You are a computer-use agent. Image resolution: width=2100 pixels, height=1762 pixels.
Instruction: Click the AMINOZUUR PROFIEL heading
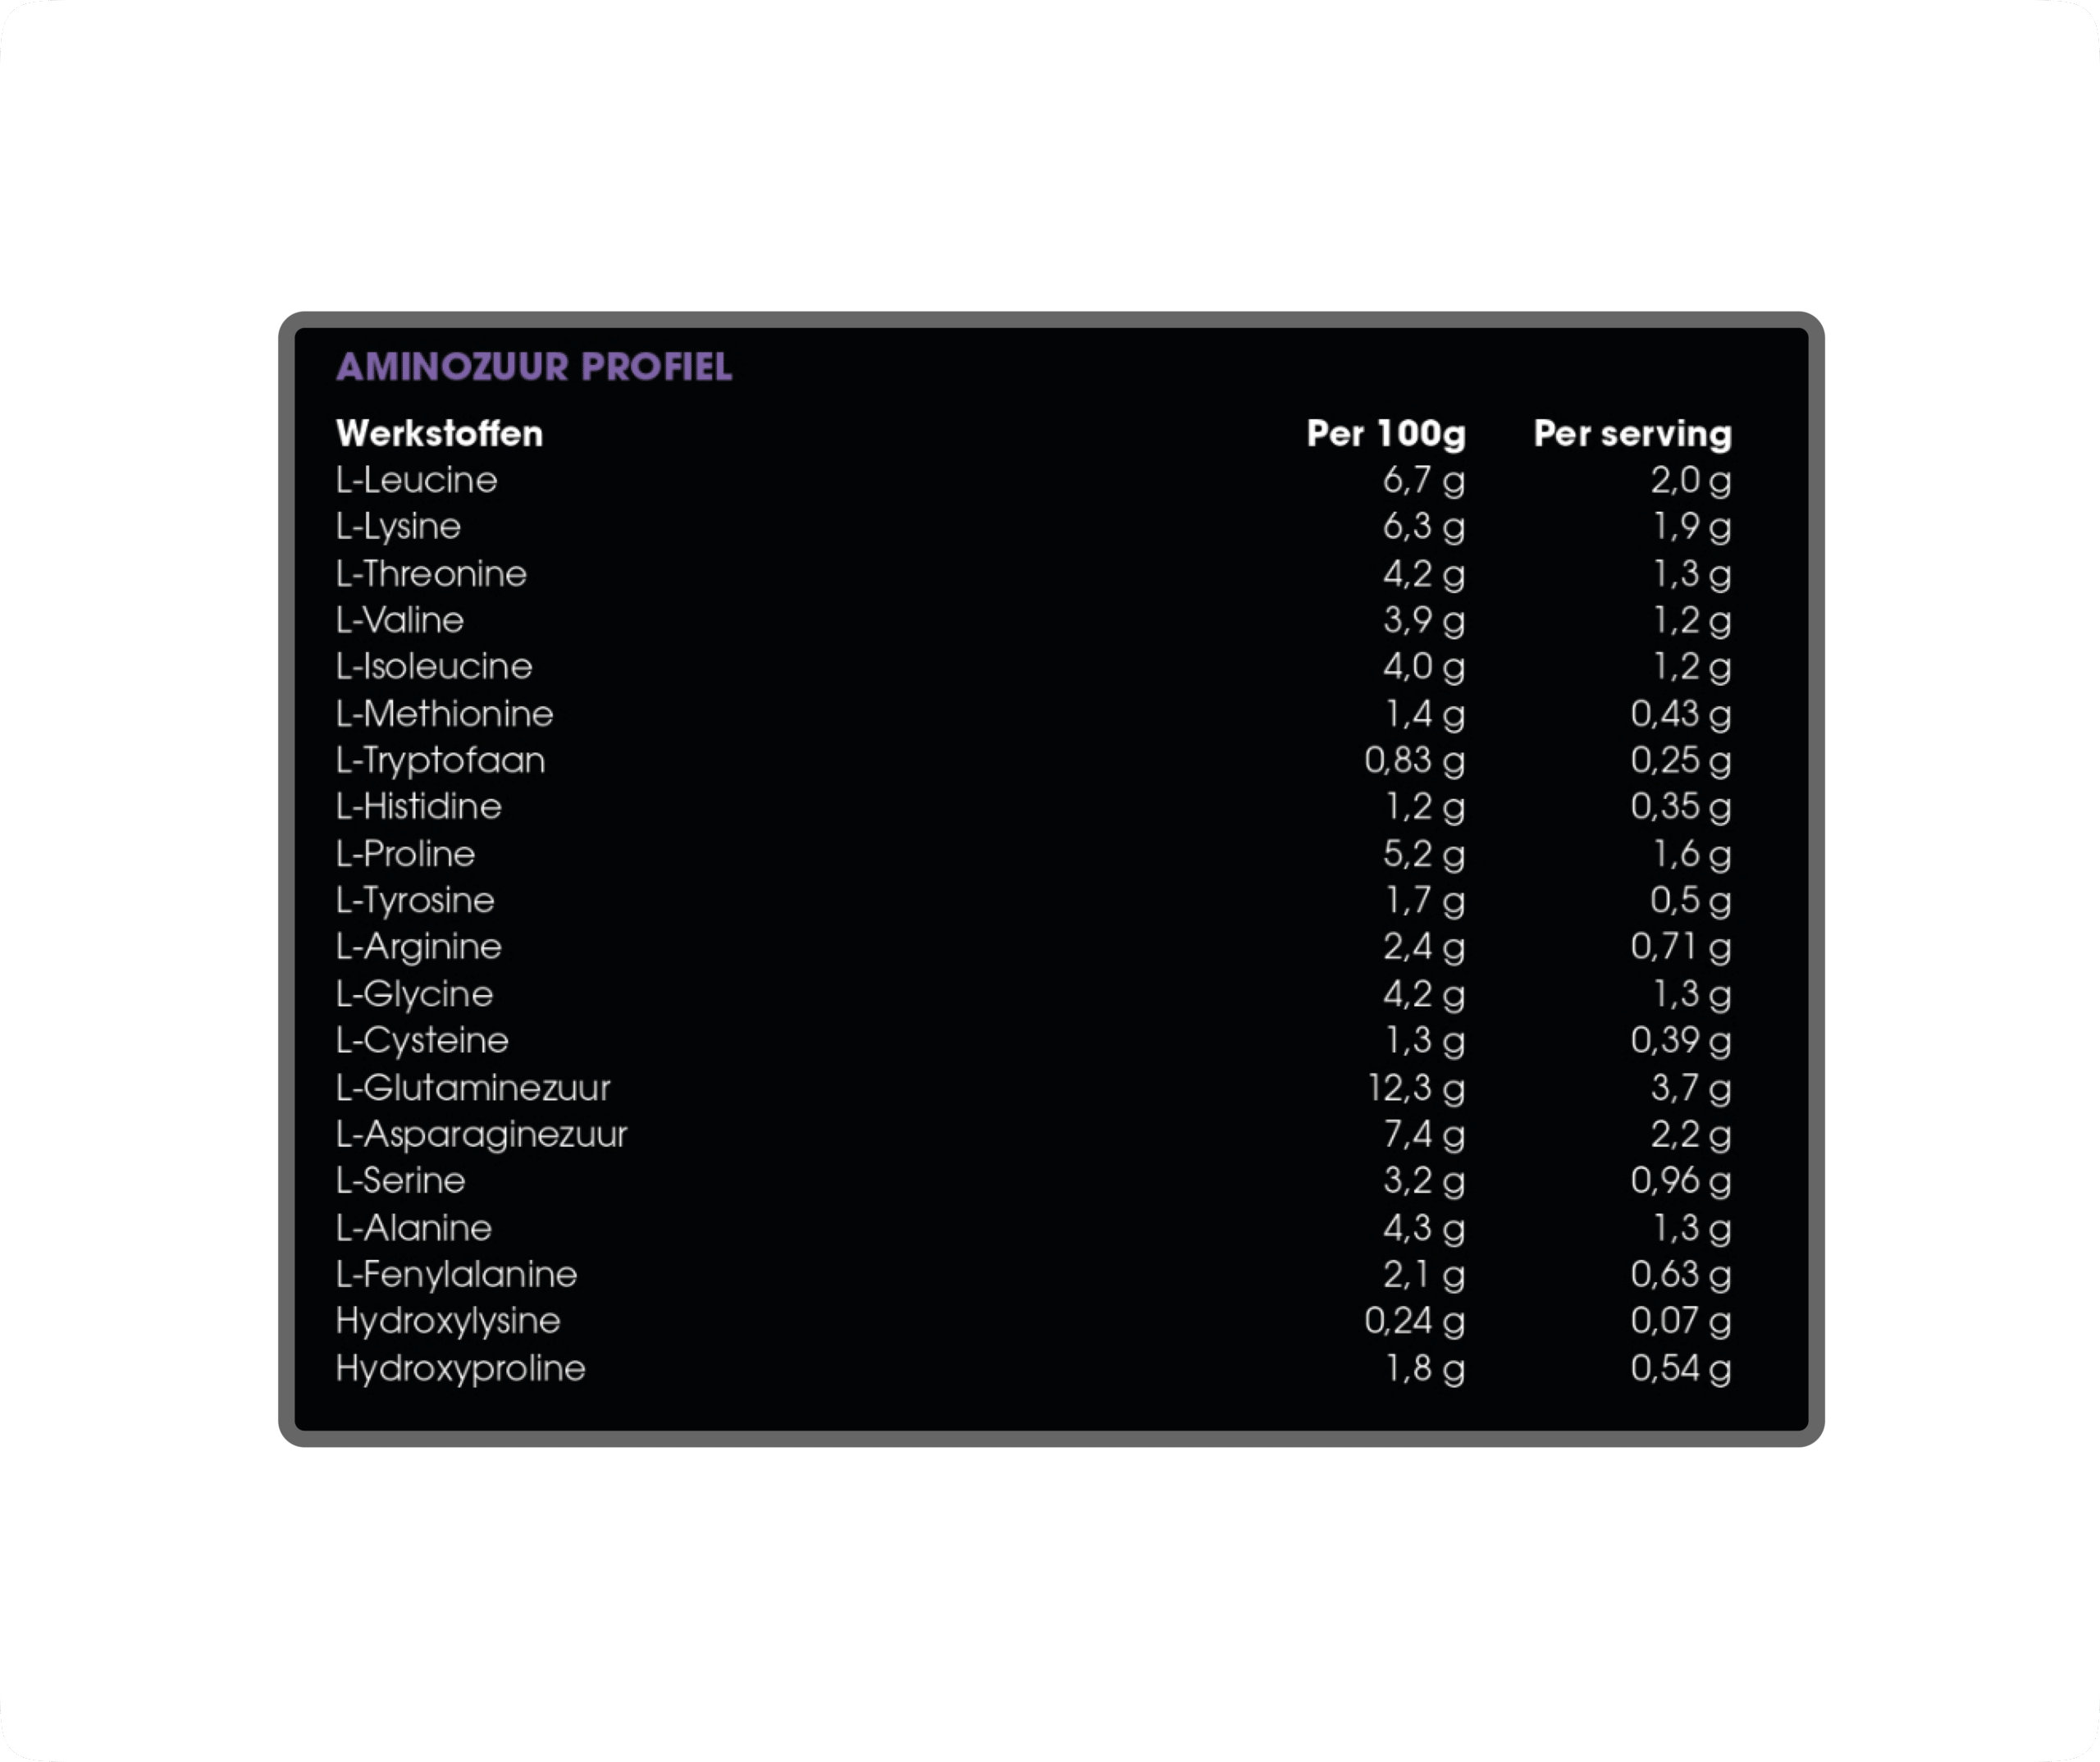tap(534, 367)
